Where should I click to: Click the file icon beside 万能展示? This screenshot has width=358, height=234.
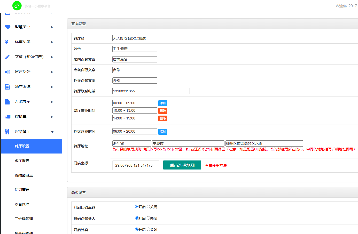tap(7, 102)
